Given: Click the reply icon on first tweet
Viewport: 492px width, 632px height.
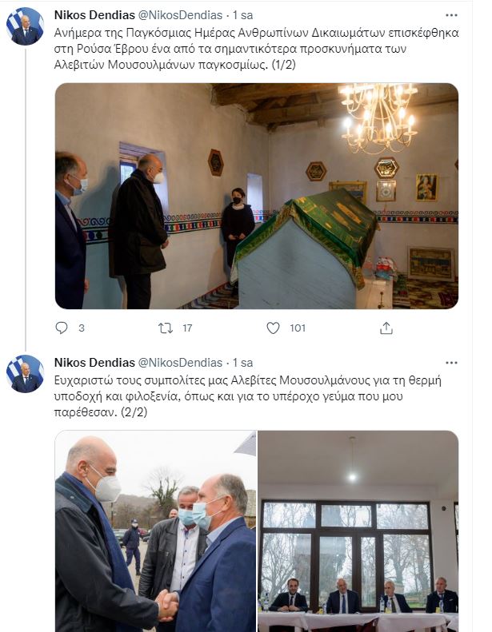Looking at the screenshot, I should point(62,328).
